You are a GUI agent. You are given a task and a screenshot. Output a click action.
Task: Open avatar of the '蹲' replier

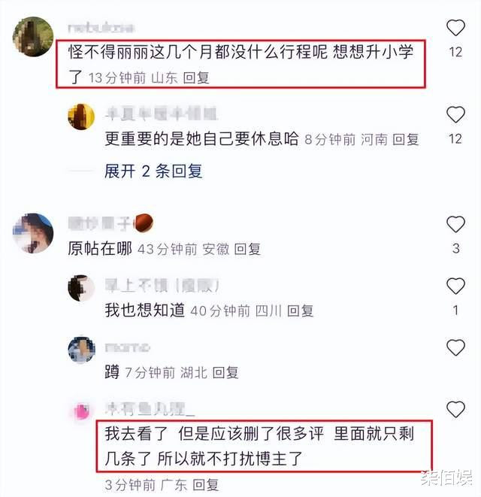pyautogui.click(x=82, y=350)
